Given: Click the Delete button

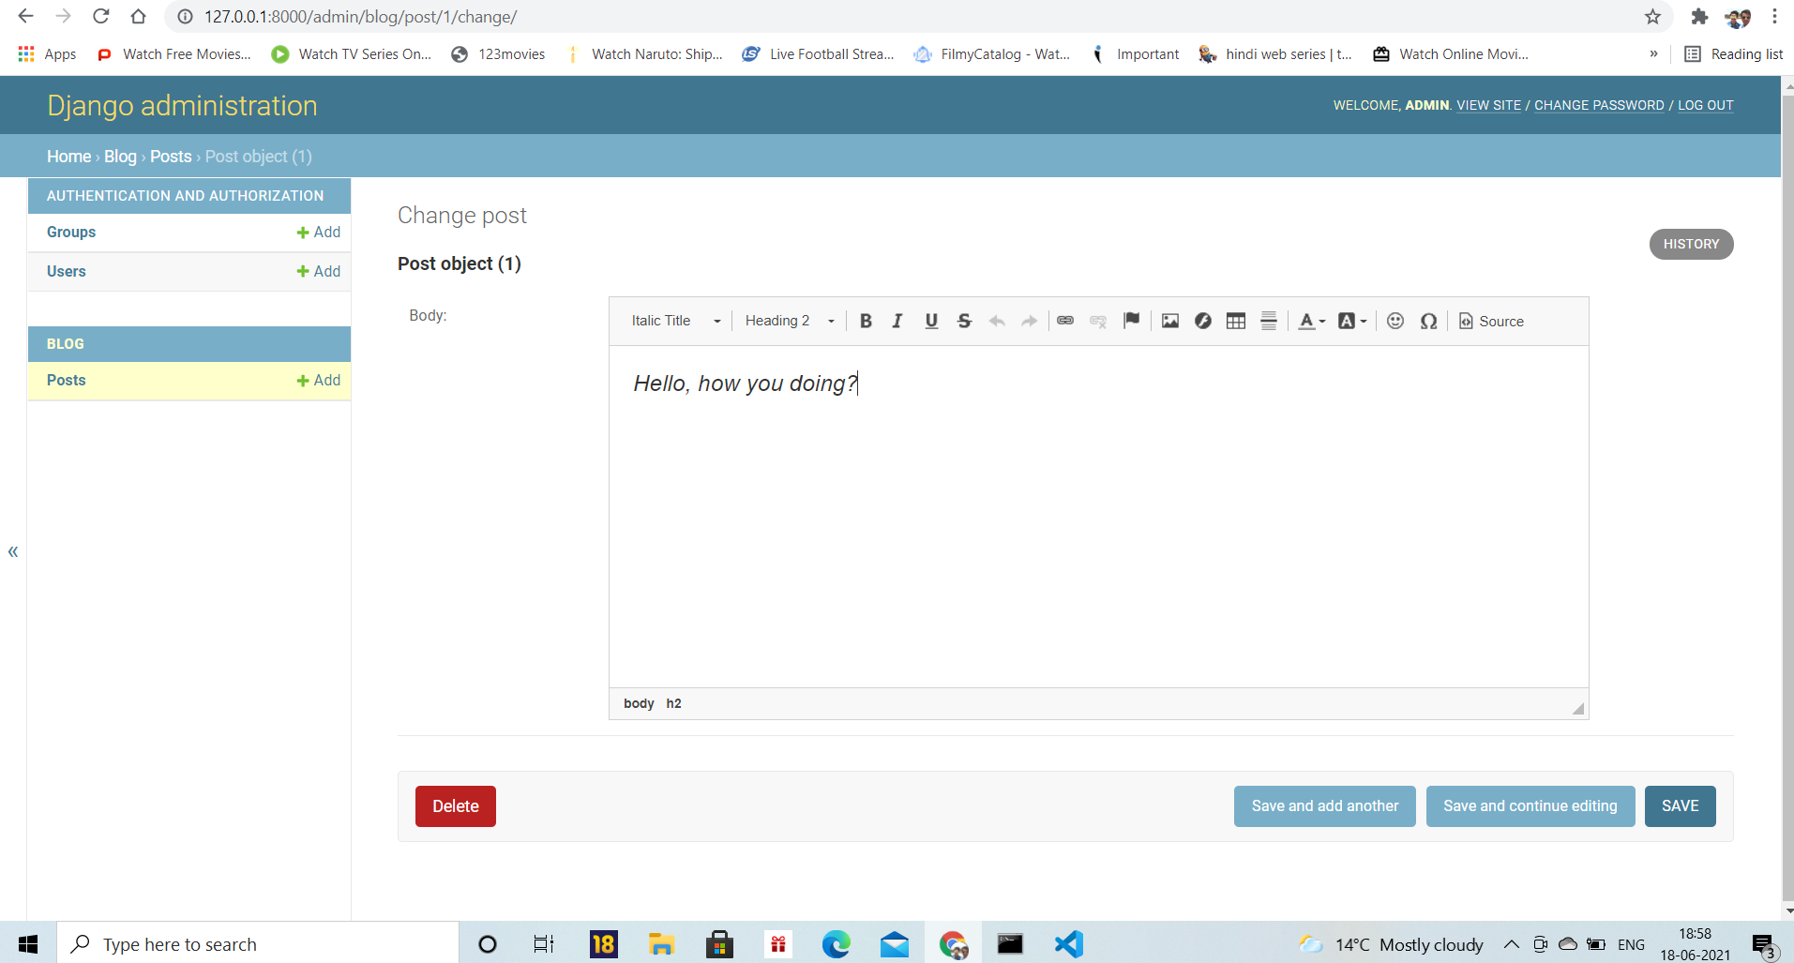Looking at the screenshot, I should (455, 805).
